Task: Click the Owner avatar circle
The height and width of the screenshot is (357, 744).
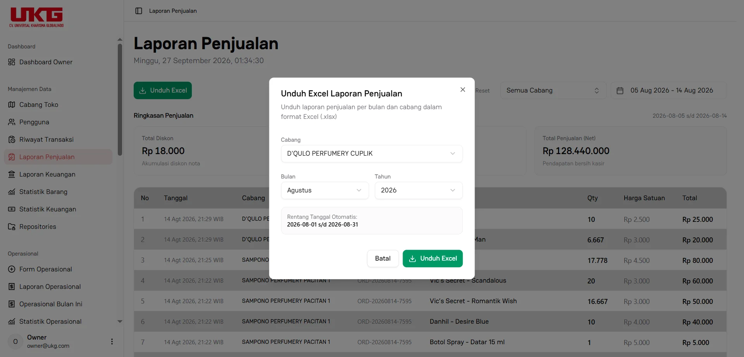Action: point(15,342)
